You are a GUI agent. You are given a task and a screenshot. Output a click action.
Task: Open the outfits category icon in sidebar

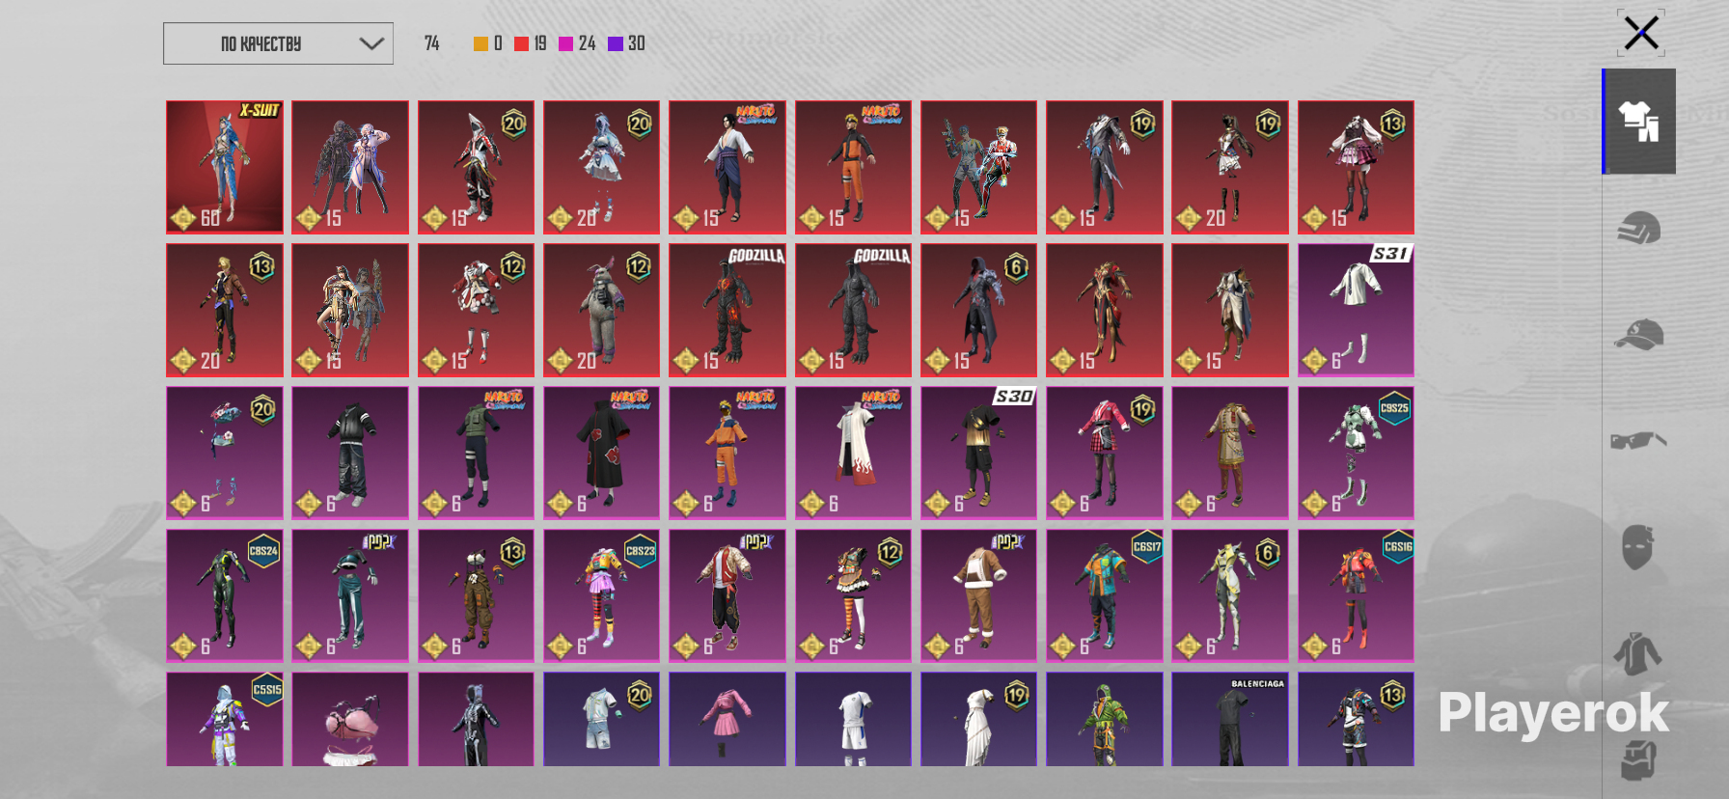[1639, 122]
